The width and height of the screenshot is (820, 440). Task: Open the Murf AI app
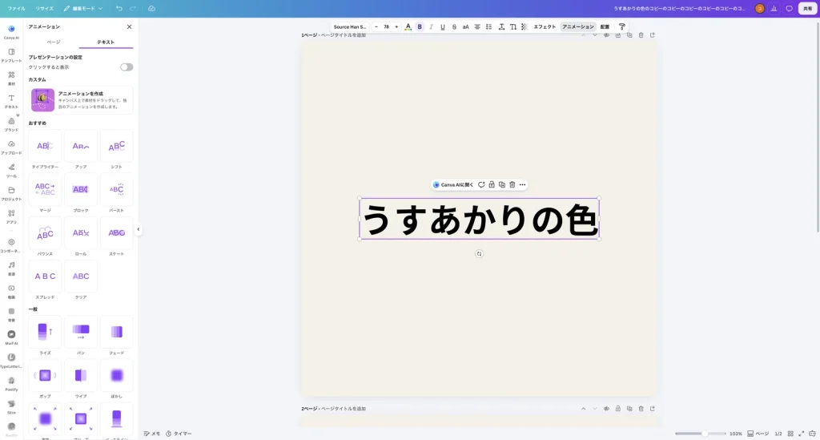point(11,337)
